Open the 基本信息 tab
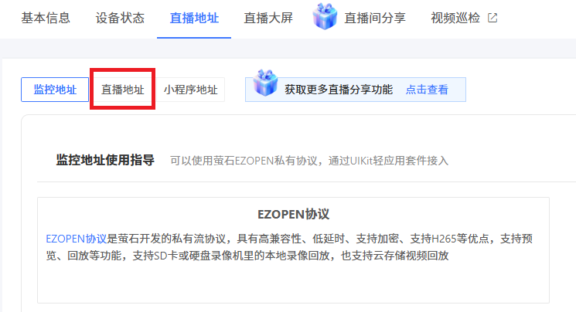Screen dimensions: 576x312 46,18
